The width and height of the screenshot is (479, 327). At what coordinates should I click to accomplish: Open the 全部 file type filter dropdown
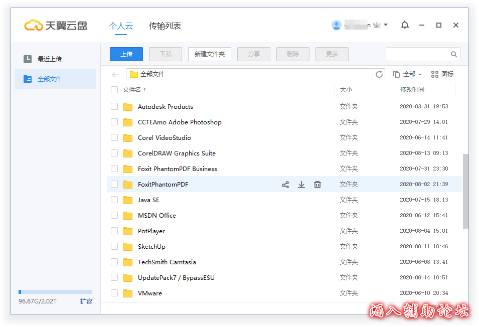[x=407, y=74]
